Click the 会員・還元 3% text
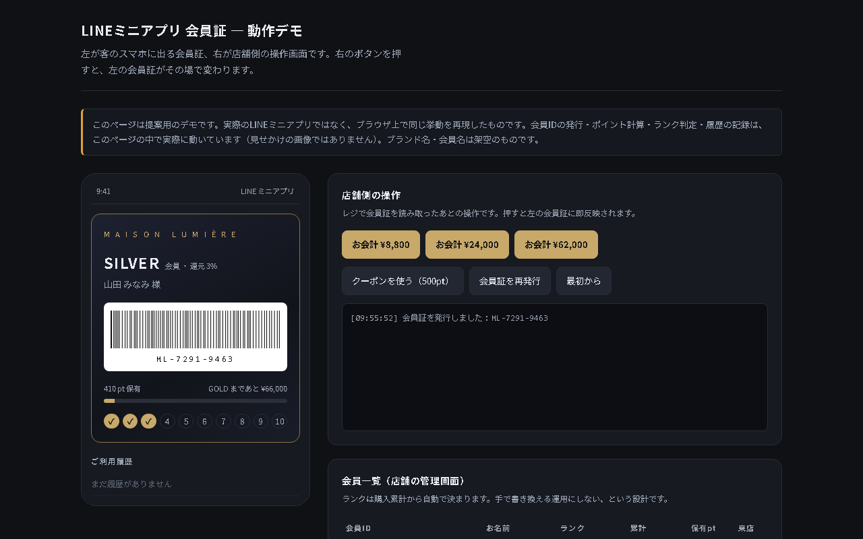This screenshot has width=863, height=539. tap(191, 266)
